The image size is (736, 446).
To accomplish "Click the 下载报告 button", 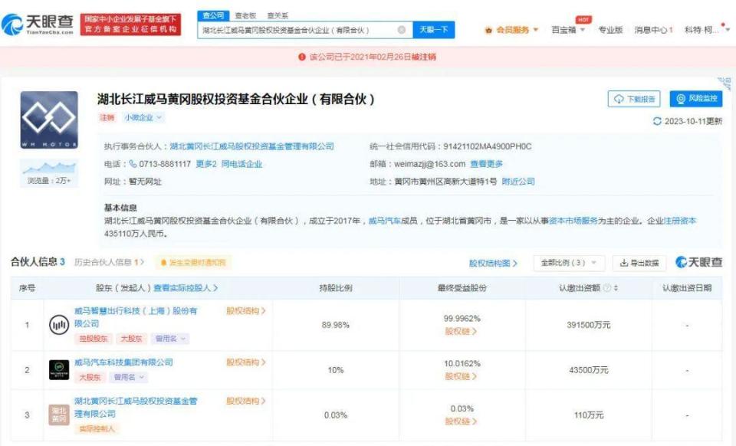I will click(634, 99).
